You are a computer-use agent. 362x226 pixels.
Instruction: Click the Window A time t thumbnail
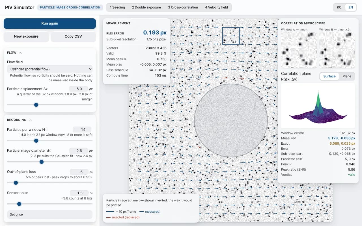[x=299, y=50]
